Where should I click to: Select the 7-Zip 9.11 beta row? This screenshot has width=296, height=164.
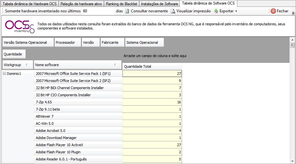[78, 109]
